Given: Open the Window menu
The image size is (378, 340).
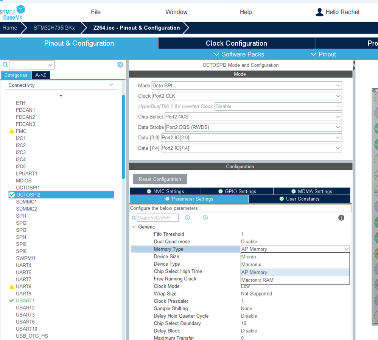Looking at the screenshot, I should 176,12.
